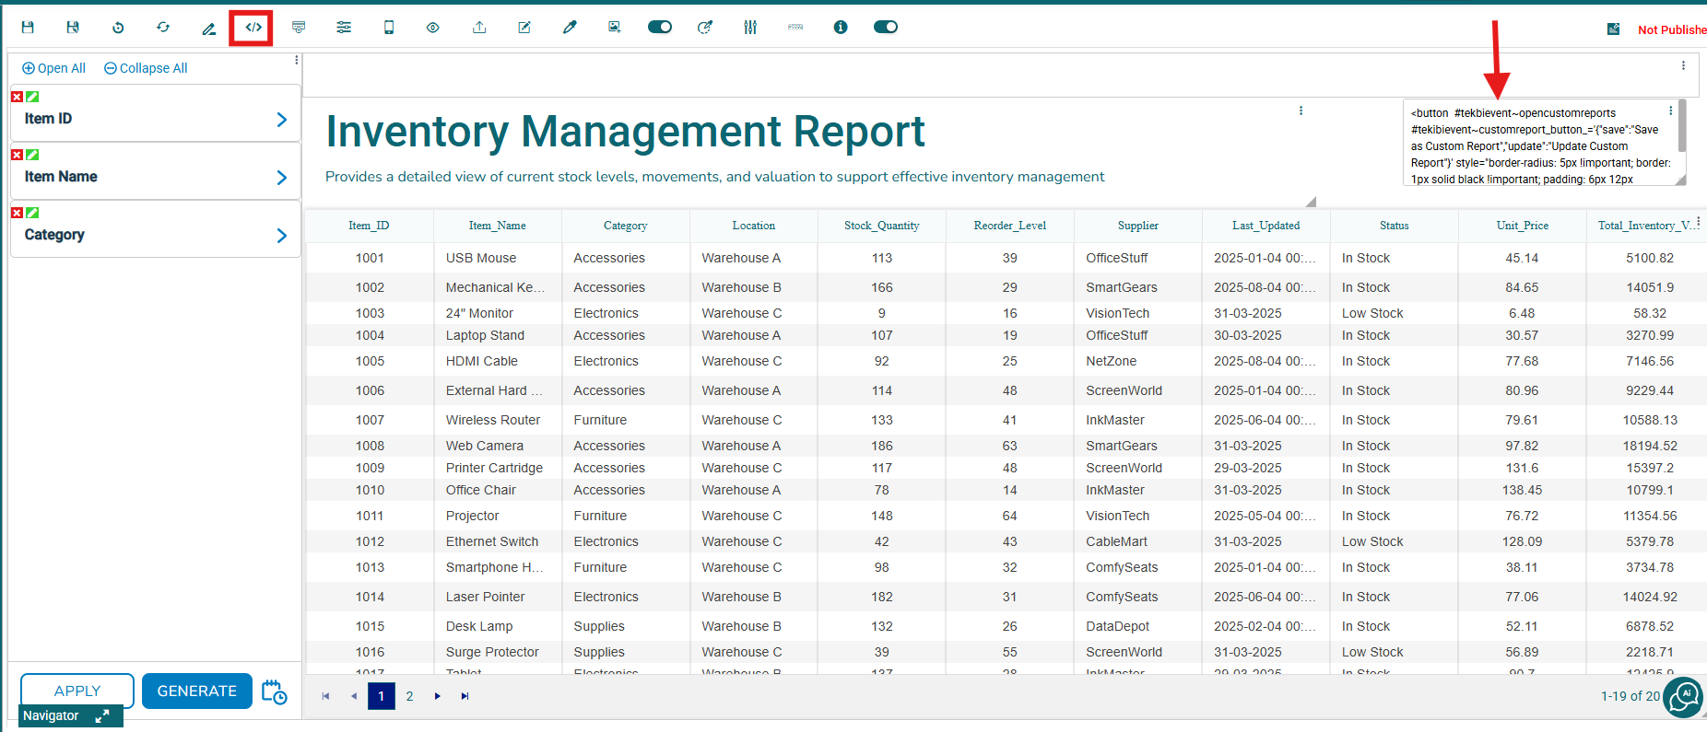The image size is (1707, 732).
Task: Click the GENERATE button
Action: [197, 691]
